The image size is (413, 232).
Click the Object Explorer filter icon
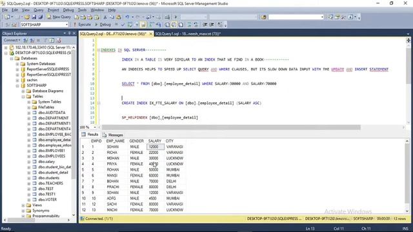pos(45,40)
